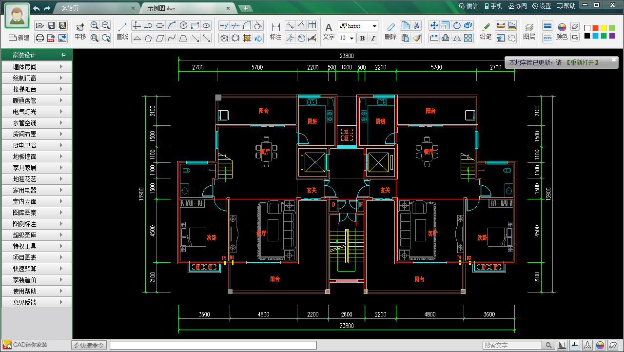Open the 设置 settings menu
The width and height of the screenshot is (624, 352).
point(541,6)
